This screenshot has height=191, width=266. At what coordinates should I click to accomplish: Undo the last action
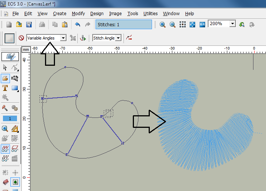[x=77, y=24]
